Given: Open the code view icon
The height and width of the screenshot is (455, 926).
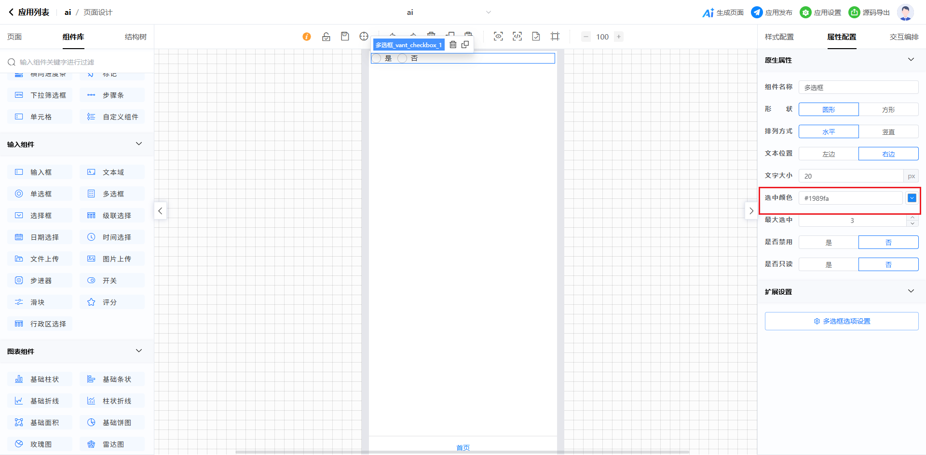Looking at the screenshot, I should (517, 37).
